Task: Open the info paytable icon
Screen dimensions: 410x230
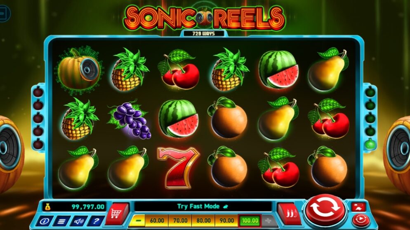Action: click(44, 221)
